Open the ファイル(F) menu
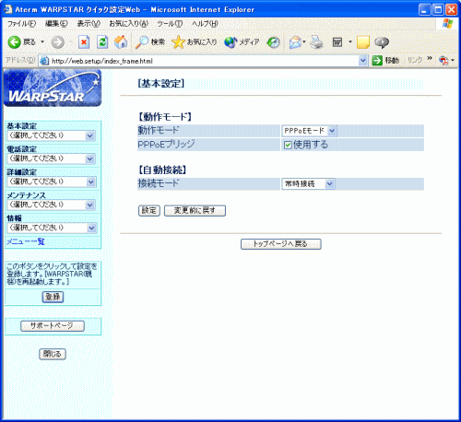Viewport: 461px width, 422px height. [x=21, y=24]
